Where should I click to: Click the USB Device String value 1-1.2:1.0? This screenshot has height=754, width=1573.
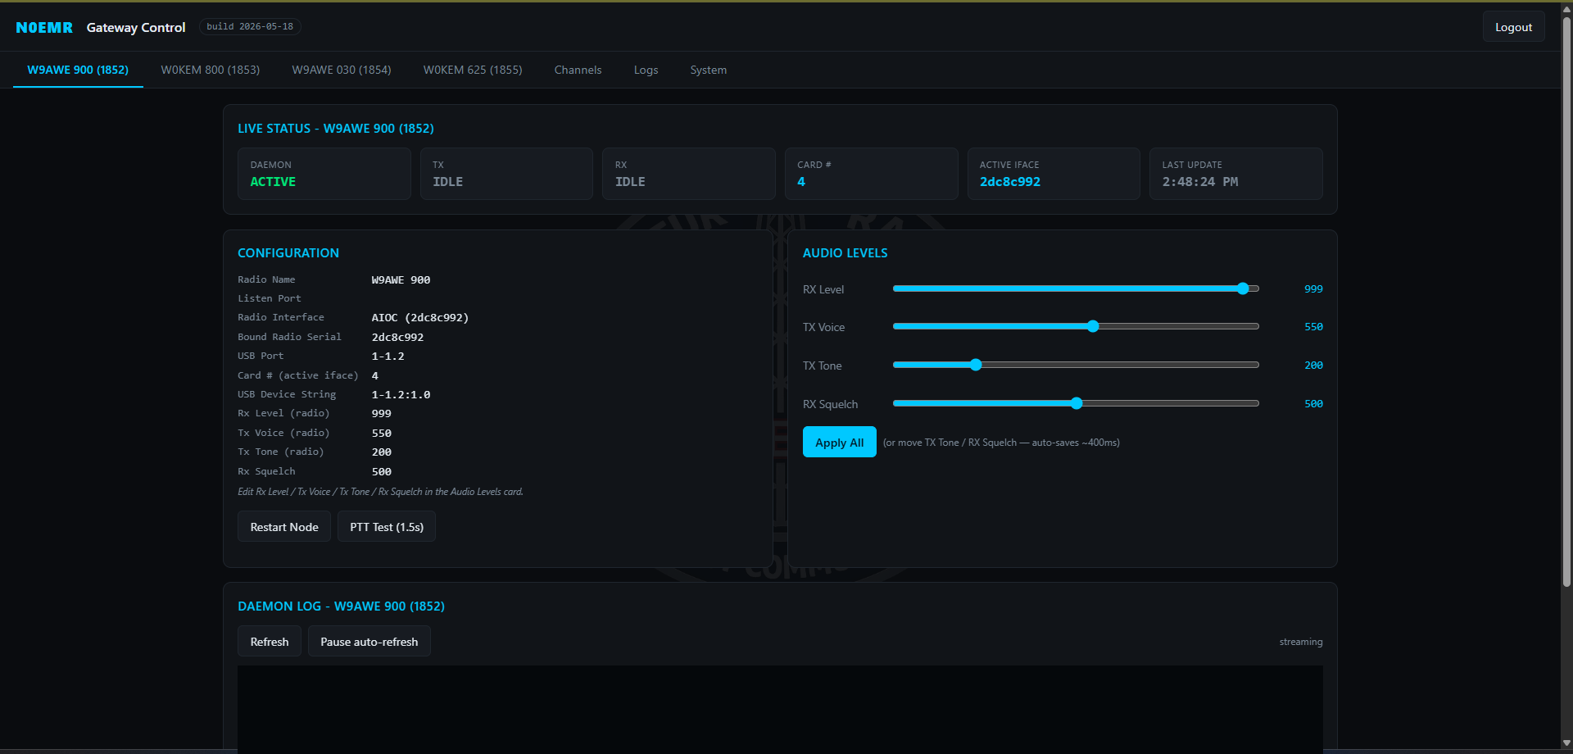click(401, 395)
